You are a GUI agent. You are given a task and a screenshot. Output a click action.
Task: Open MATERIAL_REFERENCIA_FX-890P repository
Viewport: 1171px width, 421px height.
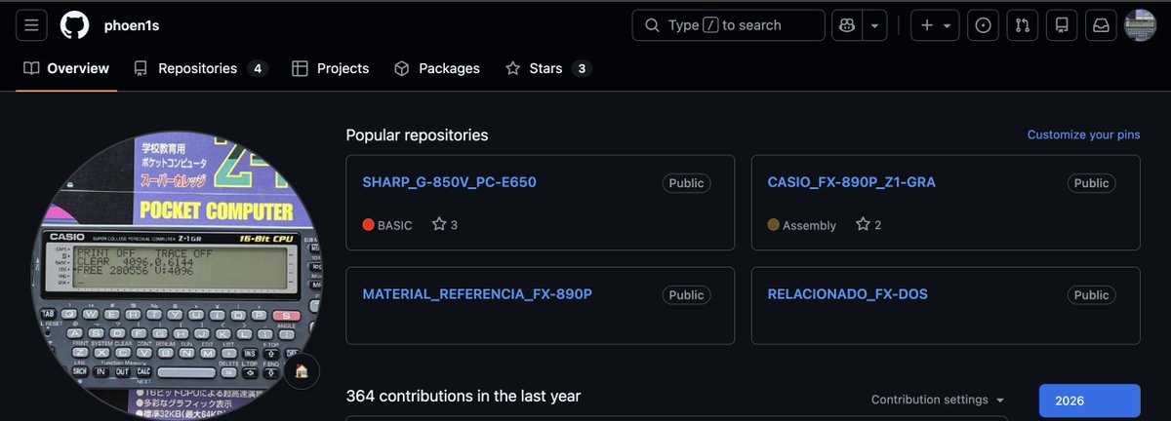(477, 294)
